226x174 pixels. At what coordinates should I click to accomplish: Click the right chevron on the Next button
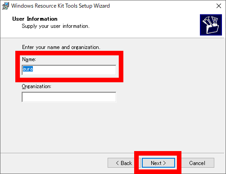(165, 163)
